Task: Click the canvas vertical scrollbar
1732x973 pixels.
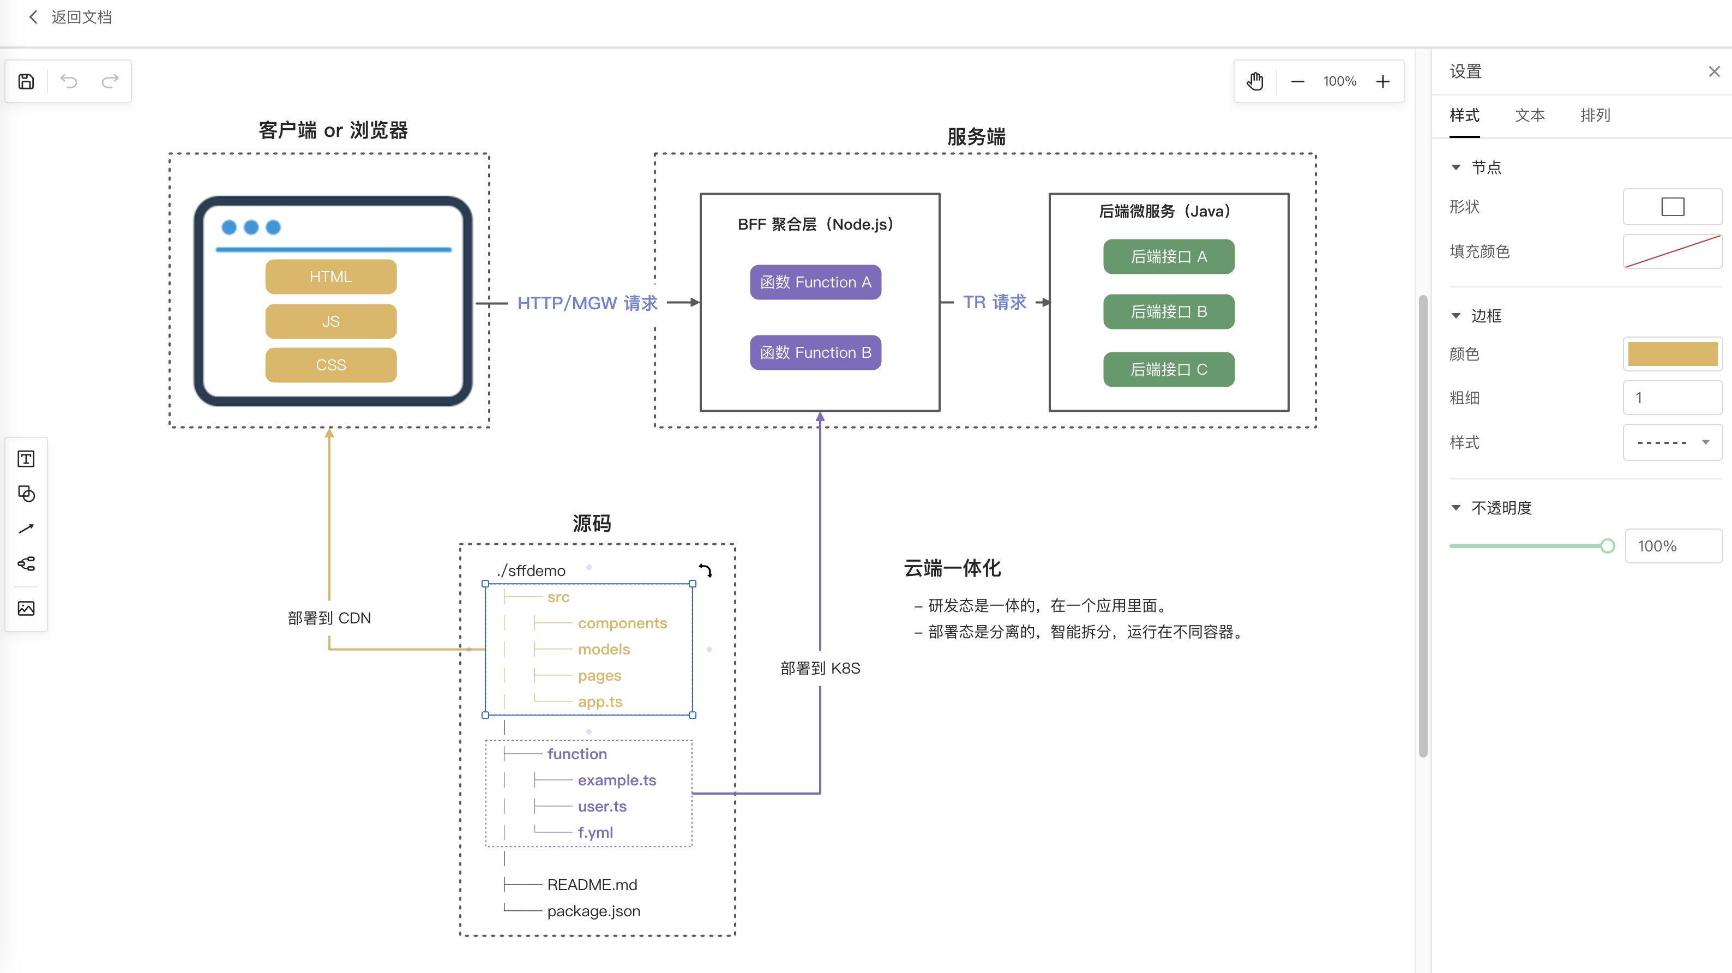Action: click(1423, 526)
